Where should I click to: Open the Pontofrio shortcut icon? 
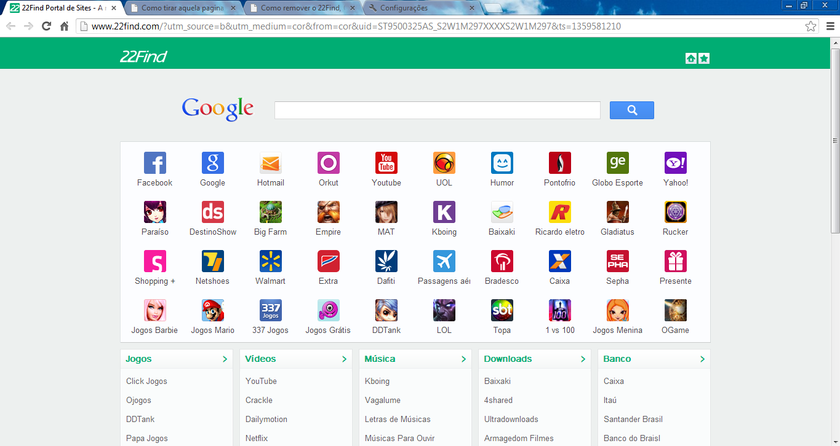tap(560, 163)
